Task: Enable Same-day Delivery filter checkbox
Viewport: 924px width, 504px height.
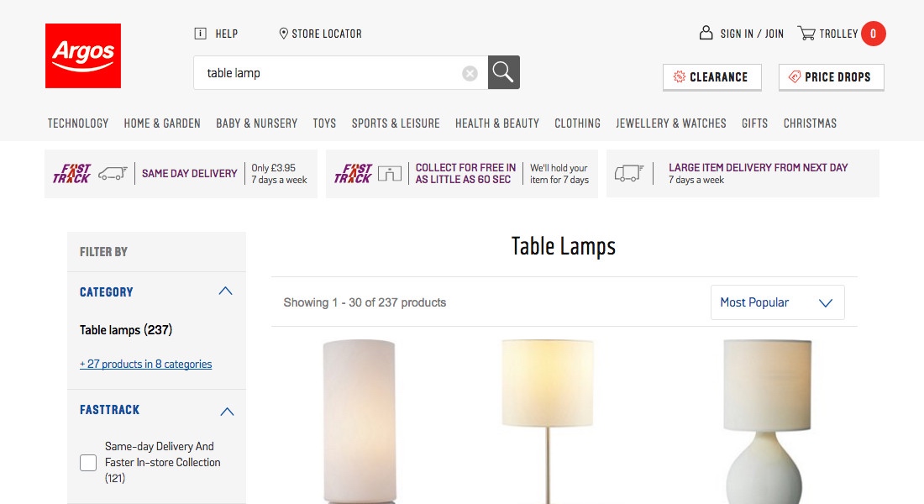Action: coord(88,463)
